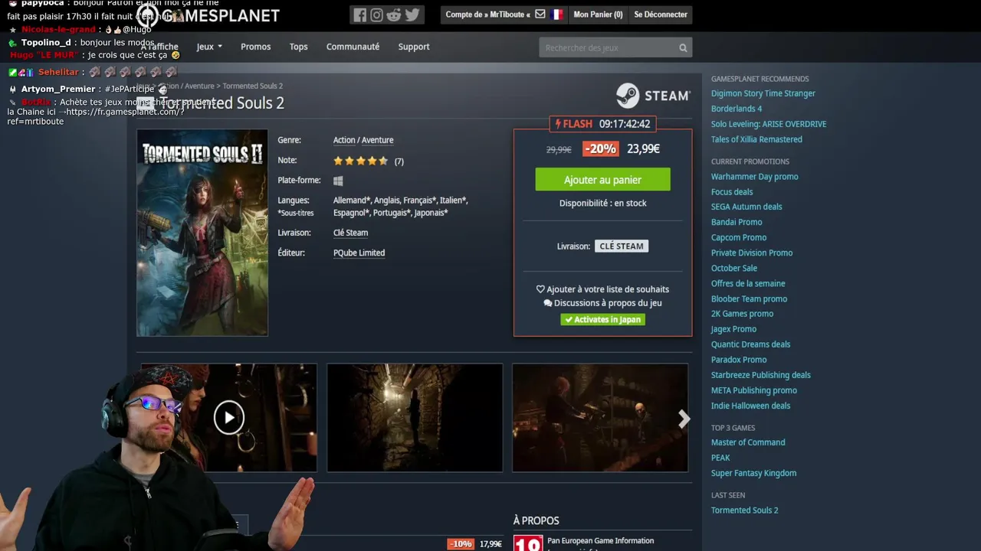981x551 pixels.
Task: Open the Instagram social icon
Action: pyautogui.click(x=377, y=15)
